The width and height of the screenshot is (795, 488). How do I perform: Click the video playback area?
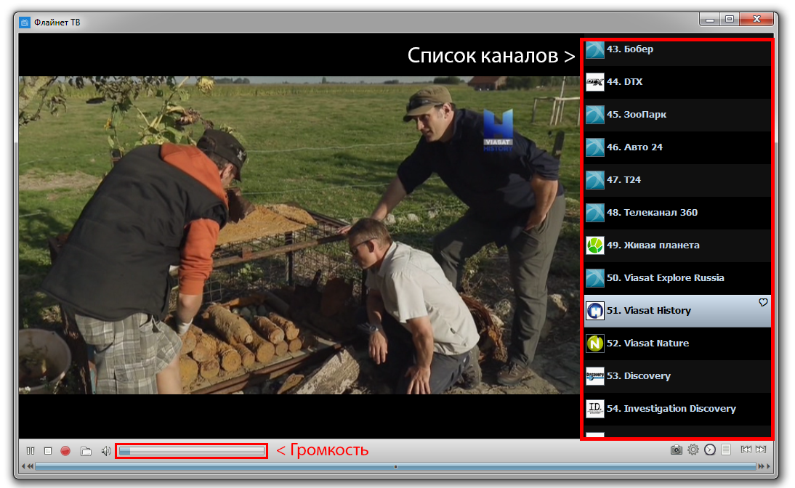coord(299,235)
